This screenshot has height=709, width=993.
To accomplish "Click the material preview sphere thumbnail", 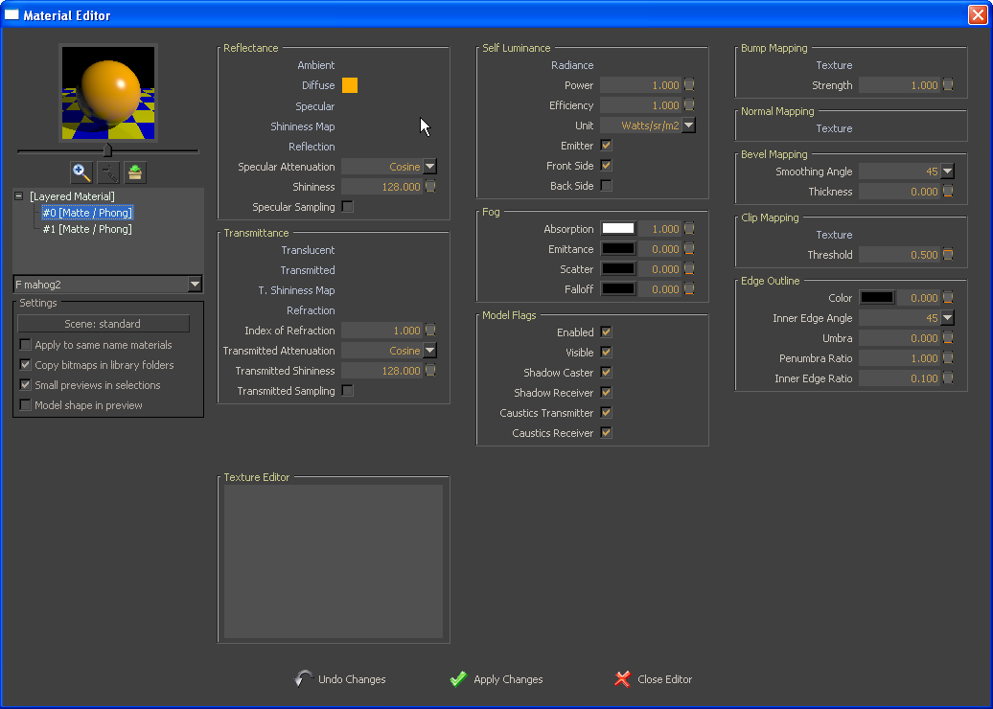I will point(108,92).
